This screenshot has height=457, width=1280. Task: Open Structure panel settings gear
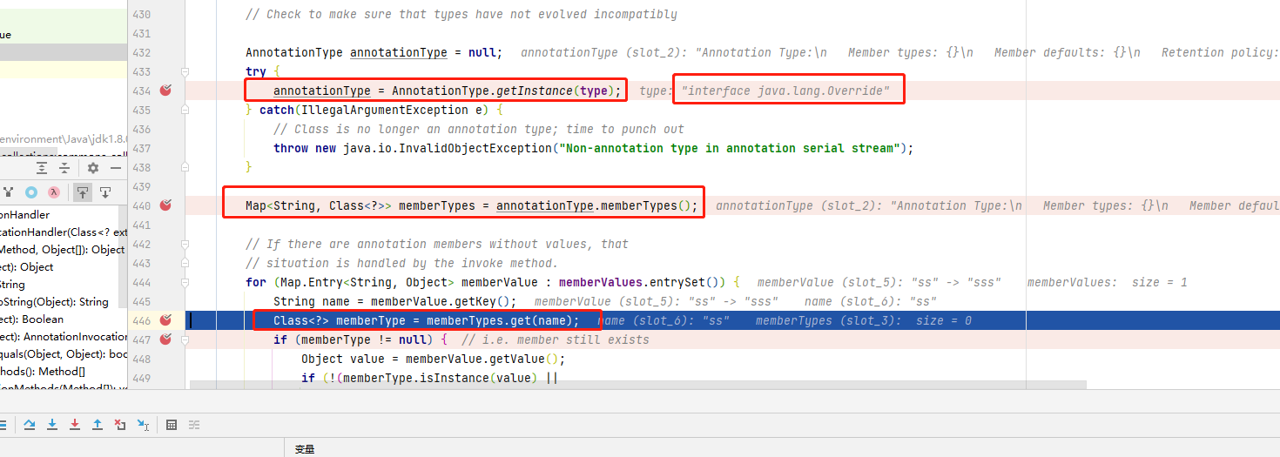click(93, 168)
